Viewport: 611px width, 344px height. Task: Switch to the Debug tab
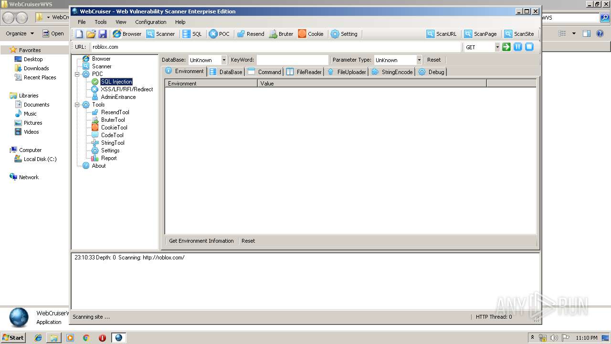[432, 72]
